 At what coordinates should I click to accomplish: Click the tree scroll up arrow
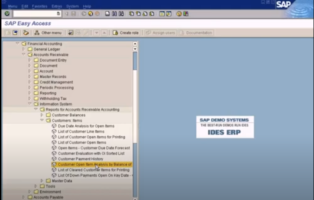[135, 44]
